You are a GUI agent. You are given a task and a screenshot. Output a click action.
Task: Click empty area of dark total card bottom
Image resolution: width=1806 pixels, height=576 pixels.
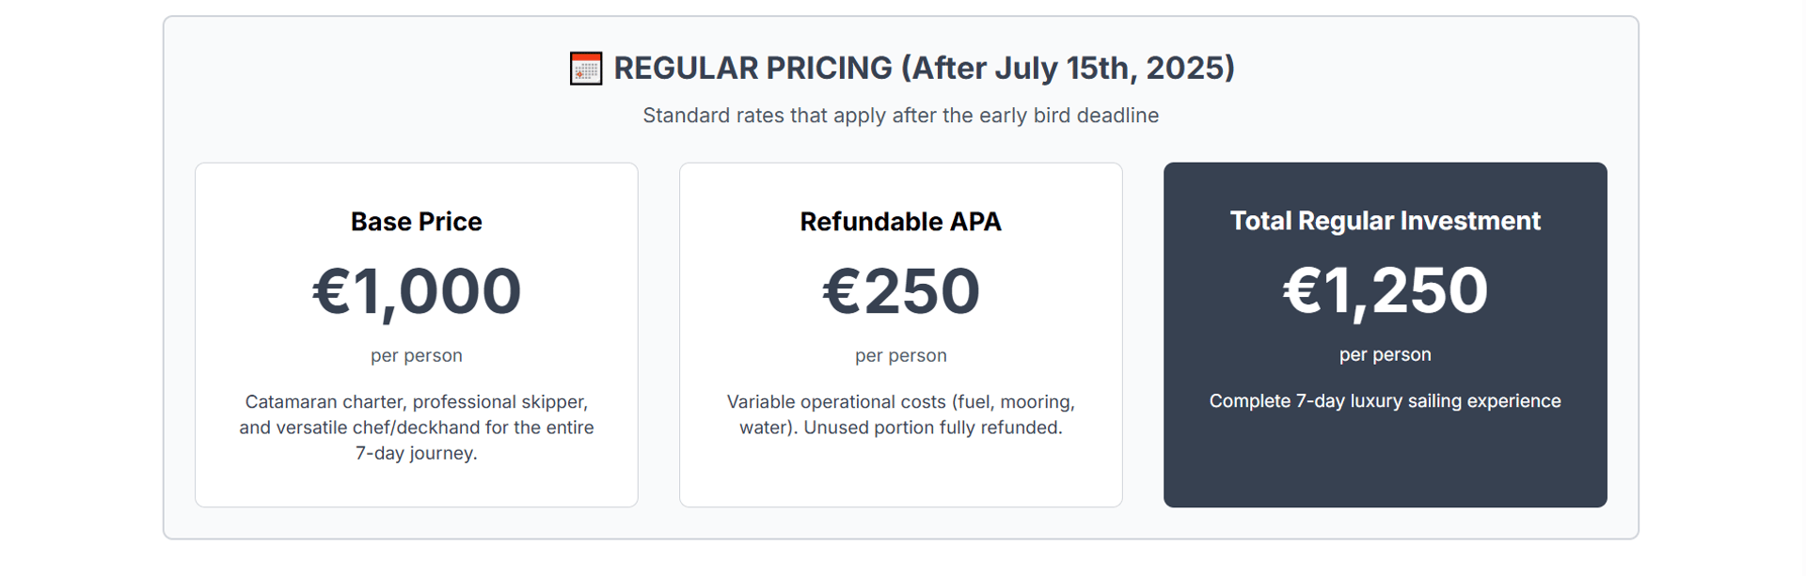[1386, 465]
